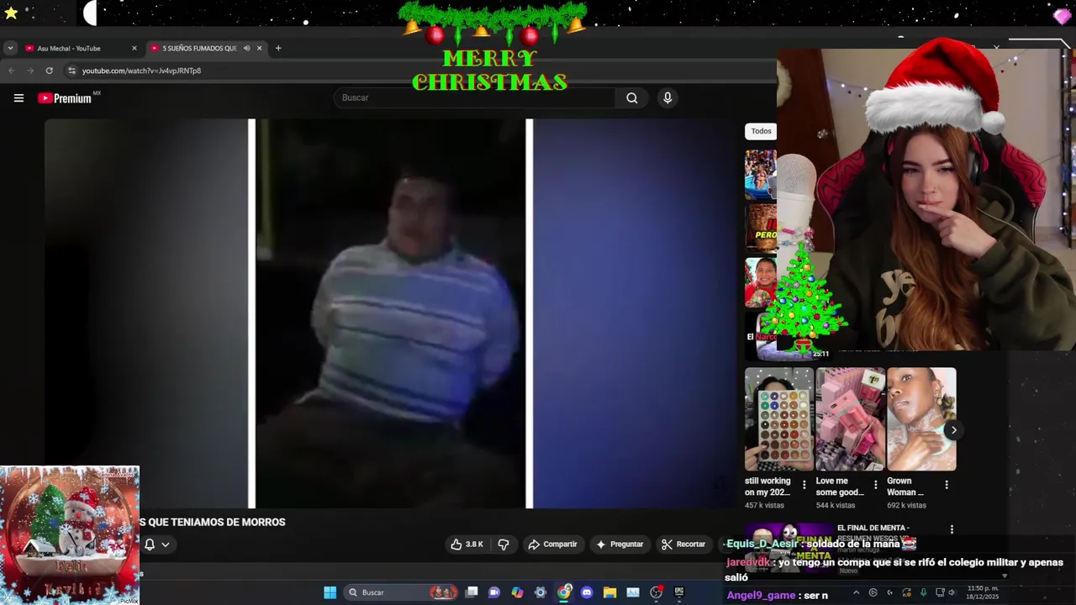The image size is (1076, 605).
Task: Go back with the Chrome back arrow
Action: tap(12, 71)
